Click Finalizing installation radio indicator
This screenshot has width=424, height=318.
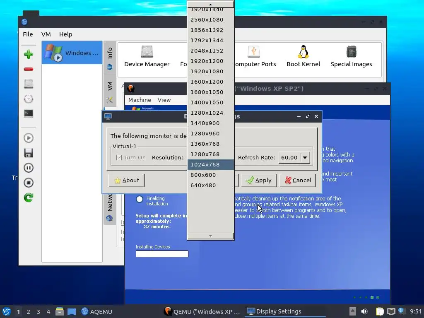pos(140,199)
